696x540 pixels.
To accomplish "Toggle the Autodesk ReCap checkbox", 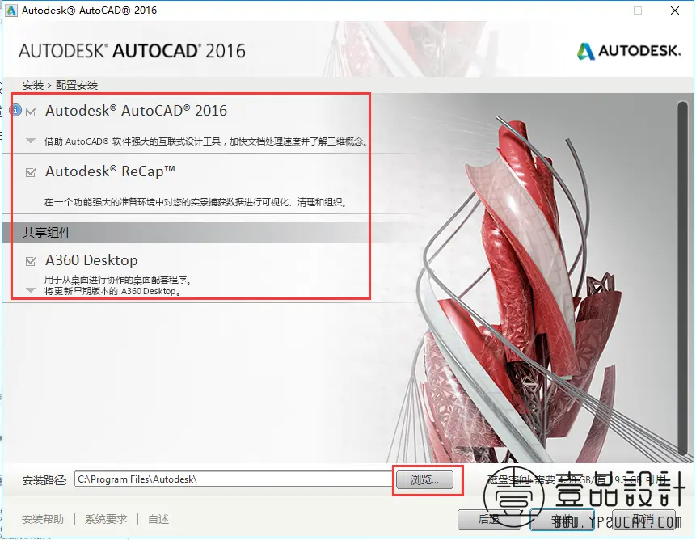I will [31, 172].
